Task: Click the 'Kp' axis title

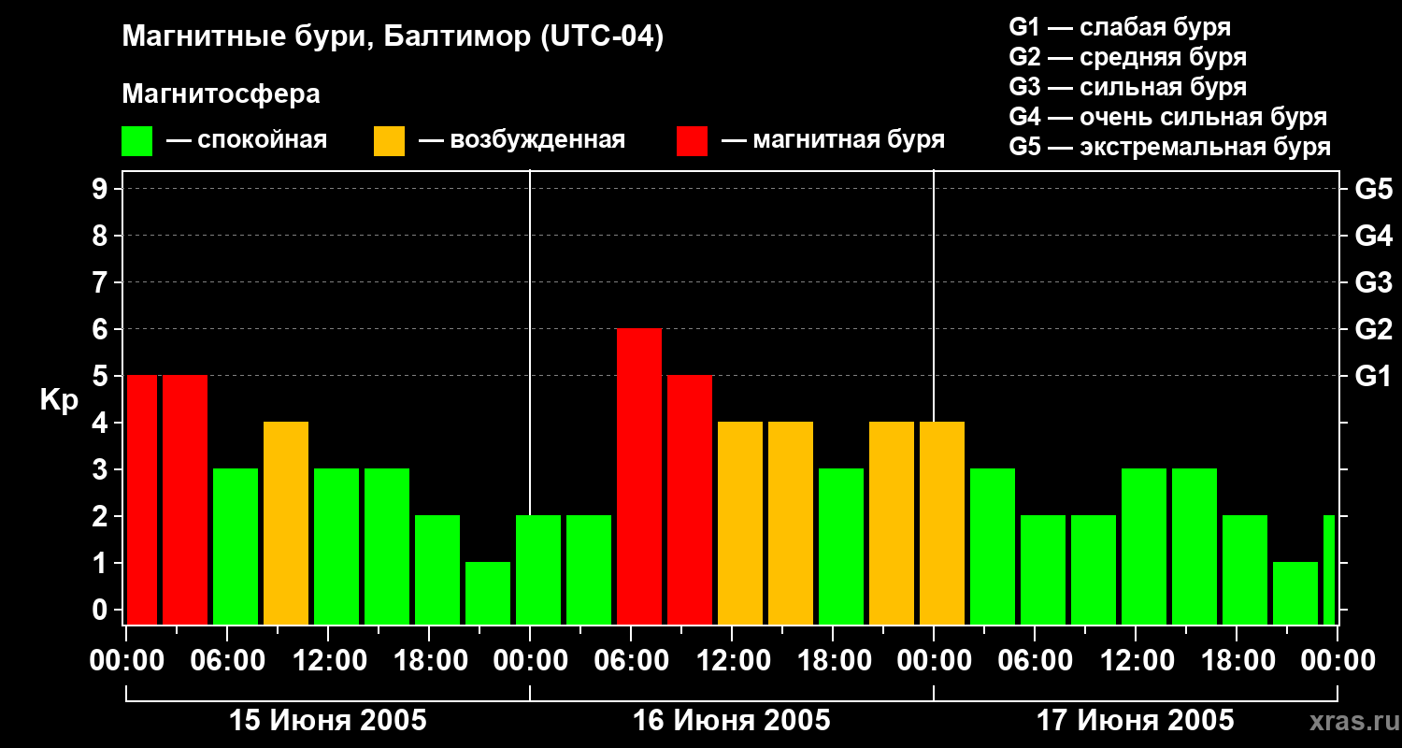Action: 59,401
